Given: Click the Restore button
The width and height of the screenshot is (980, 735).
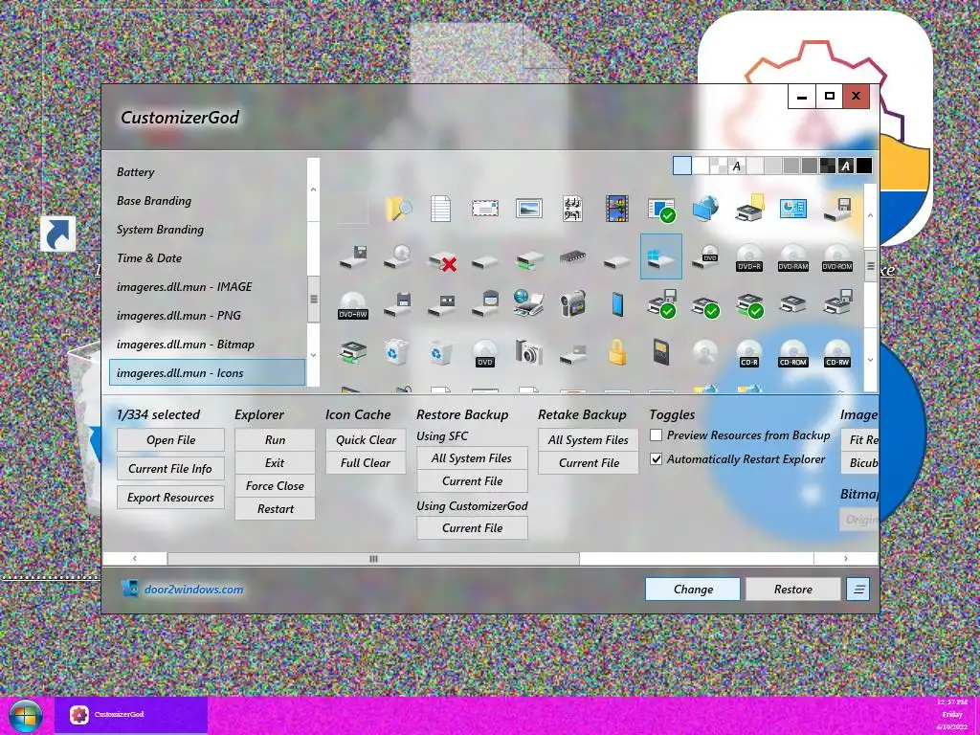Looking at the screenshot, I should pyautogui.click(x=793, y=589).
